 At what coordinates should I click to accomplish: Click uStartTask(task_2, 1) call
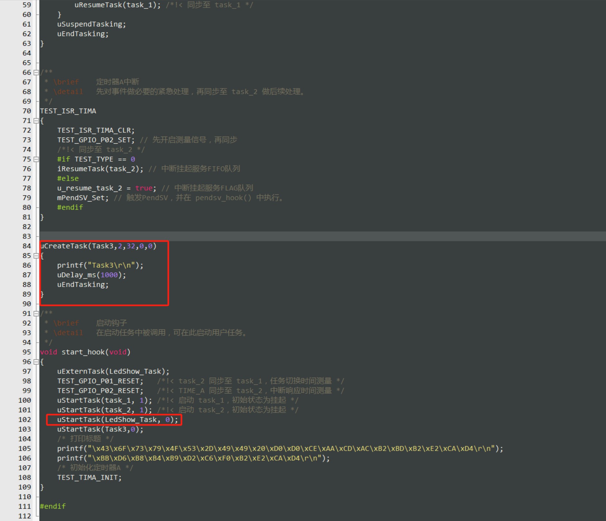(105, 410)
